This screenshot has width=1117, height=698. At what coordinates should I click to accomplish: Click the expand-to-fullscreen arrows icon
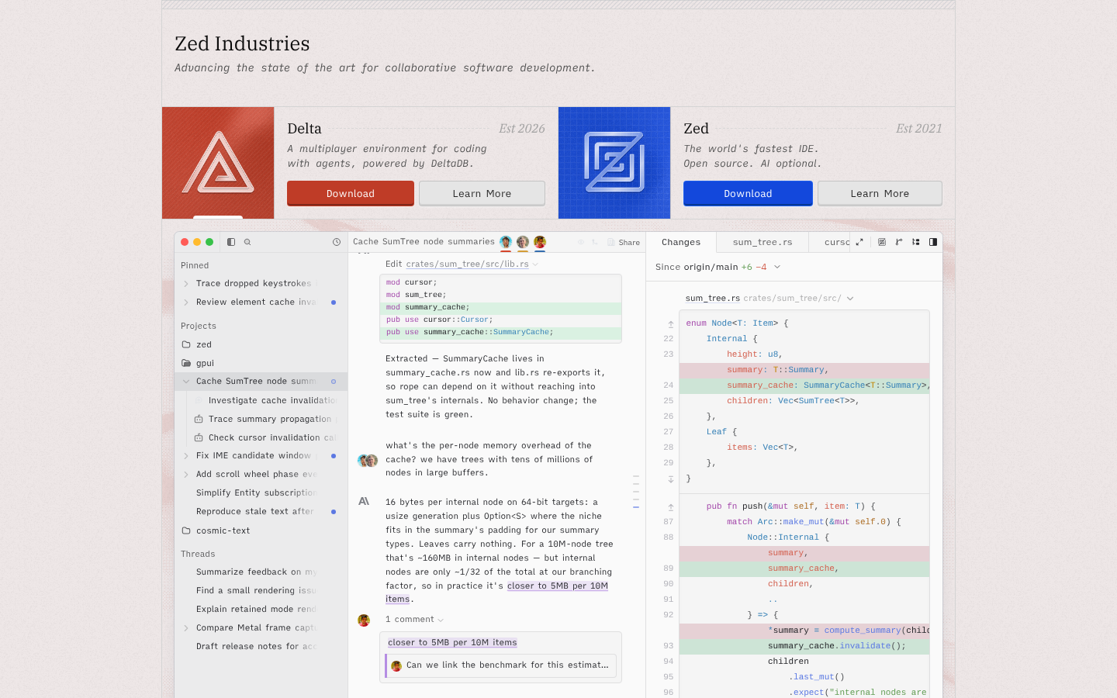point(859,242)
